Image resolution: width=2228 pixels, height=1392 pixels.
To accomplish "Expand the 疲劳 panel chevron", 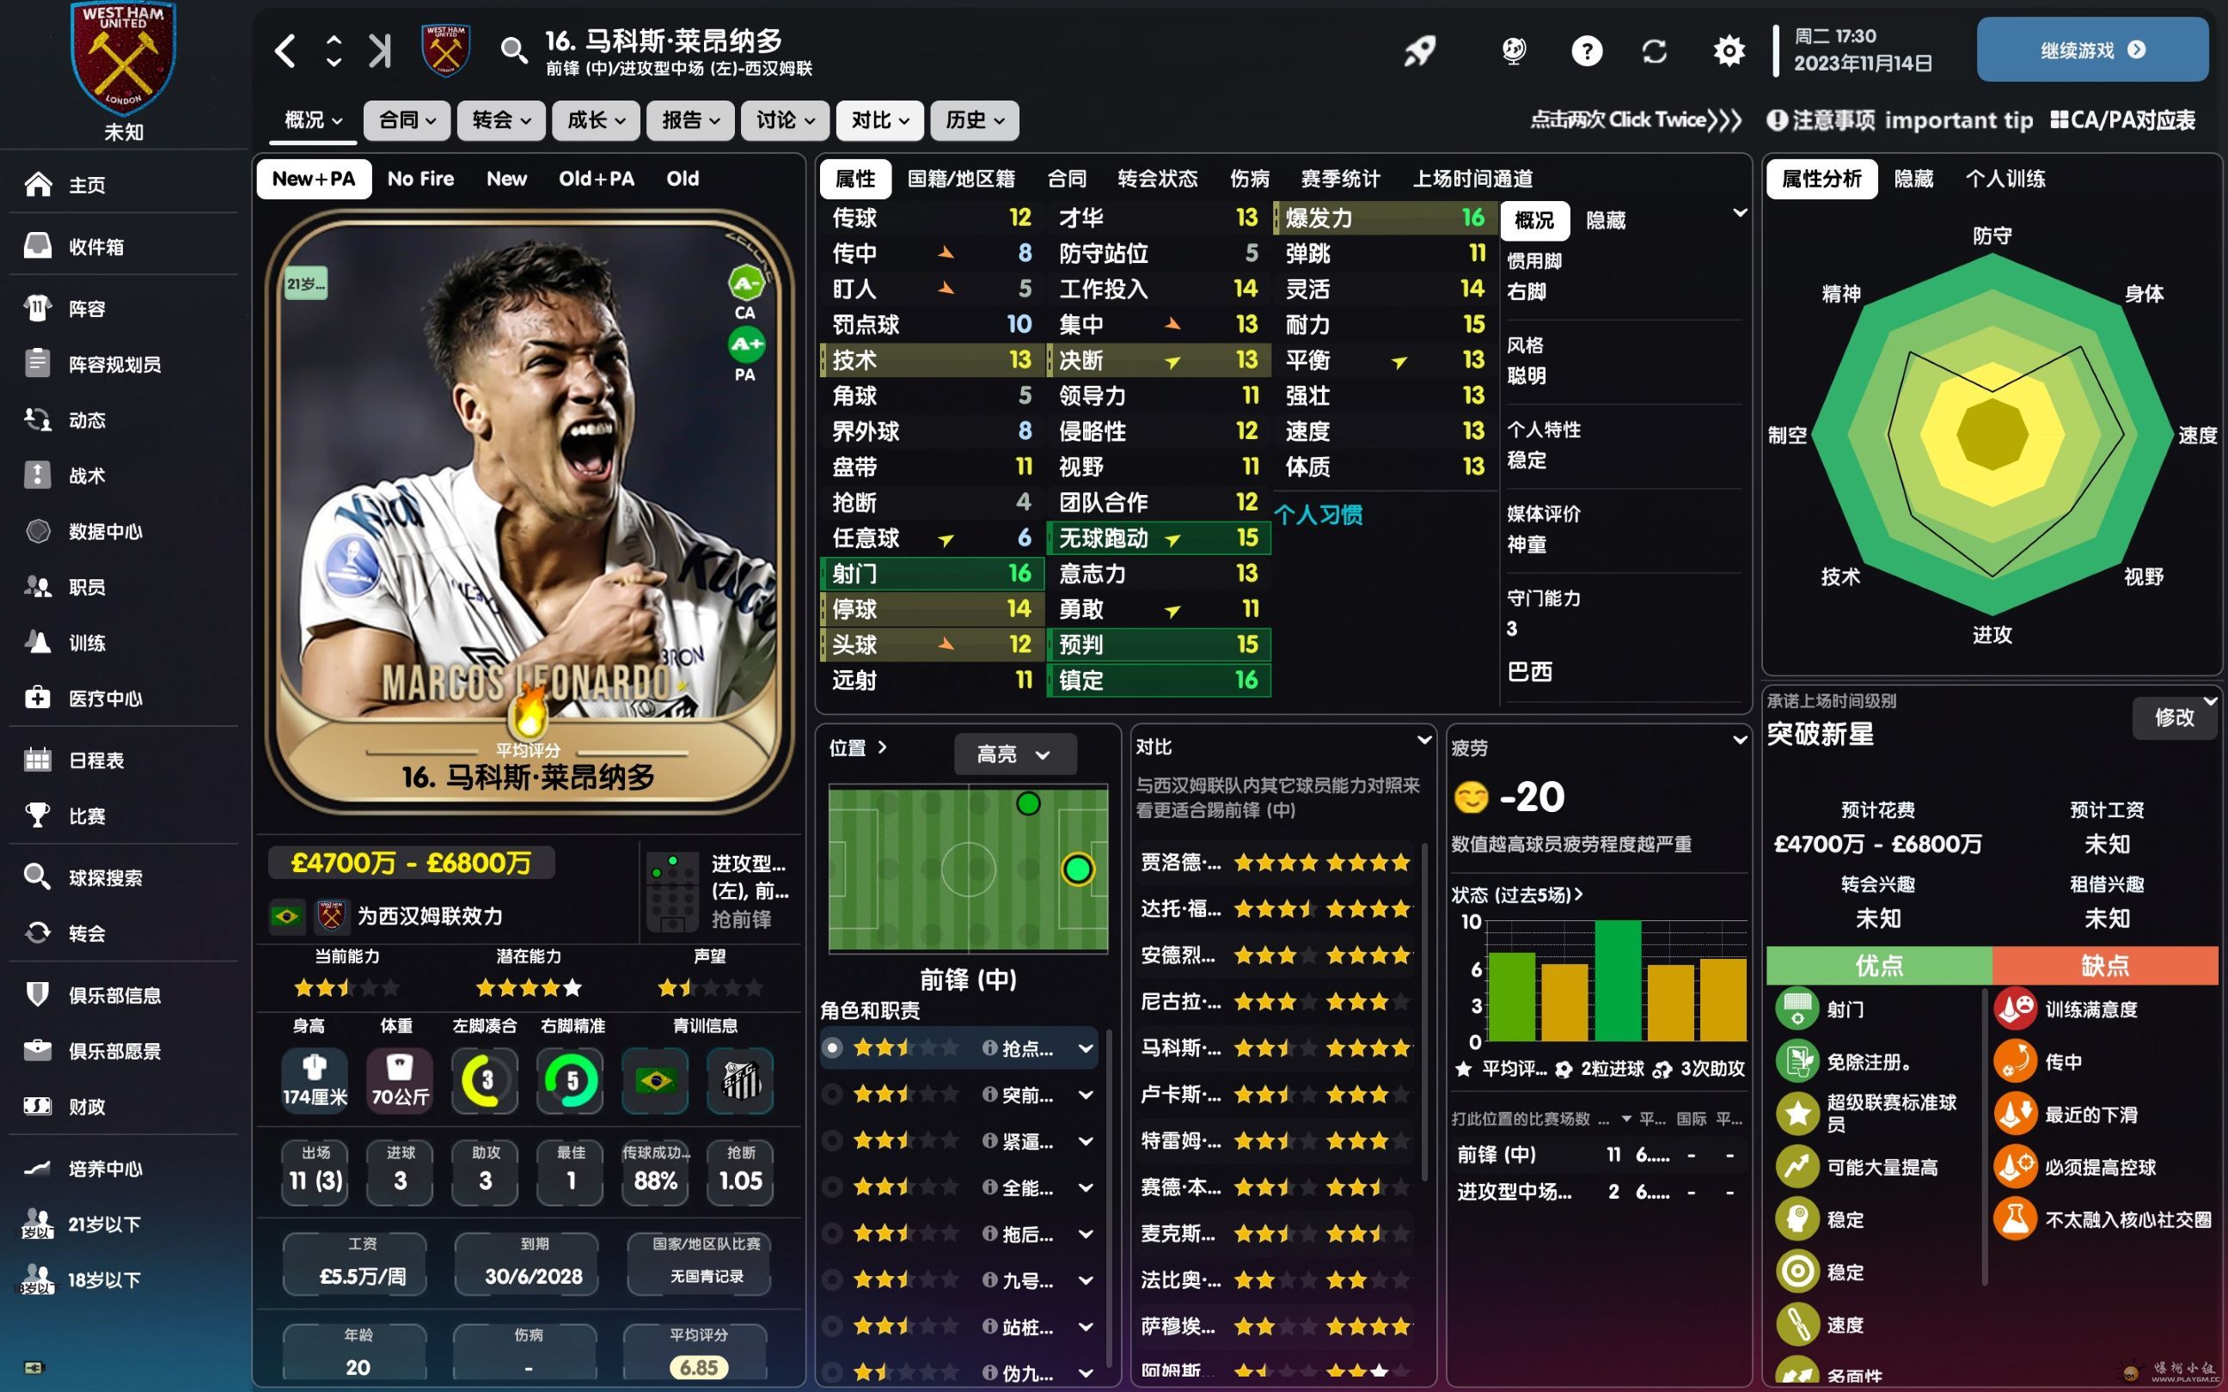I will click(1739, 740).
